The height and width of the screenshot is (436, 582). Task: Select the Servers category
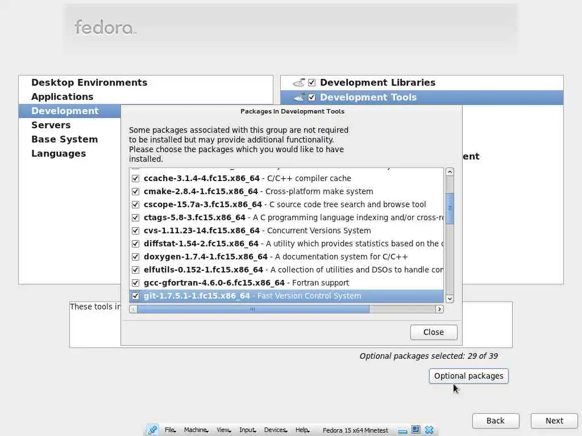(x=70, y=125)
